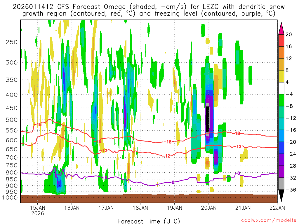Click the 550 pressure level label
This screenshot has width=299, height=224.
point(12,130)
